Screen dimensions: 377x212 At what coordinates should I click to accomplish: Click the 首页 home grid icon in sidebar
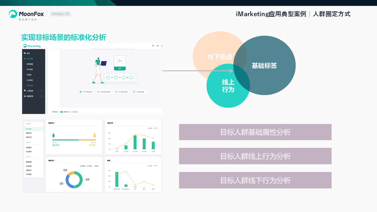tap(25, 53)
